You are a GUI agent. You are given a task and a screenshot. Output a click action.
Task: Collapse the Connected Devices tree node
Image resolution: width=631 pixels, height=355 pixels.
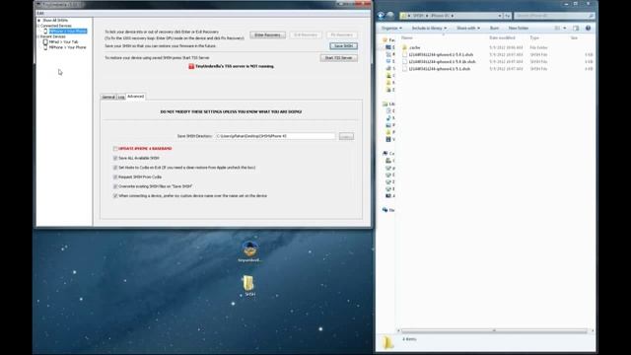point(38,26)
